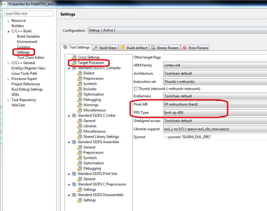Focus the type filter text field
This screenshot has width=267, height=211.
pyautogui.click(x=29, y=14)
